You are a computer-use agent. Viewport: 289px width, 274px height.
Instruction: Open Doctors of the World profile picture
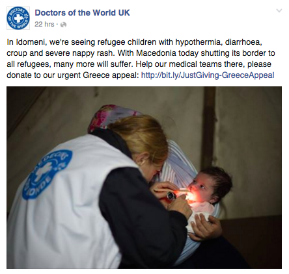(18, 18)
